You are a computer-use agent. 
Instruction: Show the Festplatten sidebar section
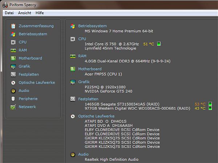click(29, 74)
